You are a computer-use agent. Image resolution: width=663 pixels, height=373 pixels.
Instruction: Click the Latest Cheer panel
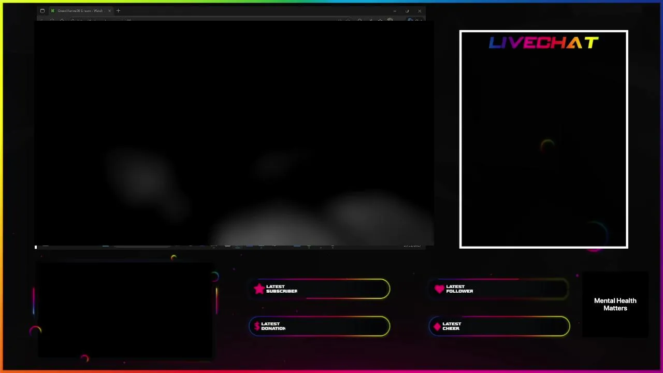pyautogui.click(x=499, y=326)
